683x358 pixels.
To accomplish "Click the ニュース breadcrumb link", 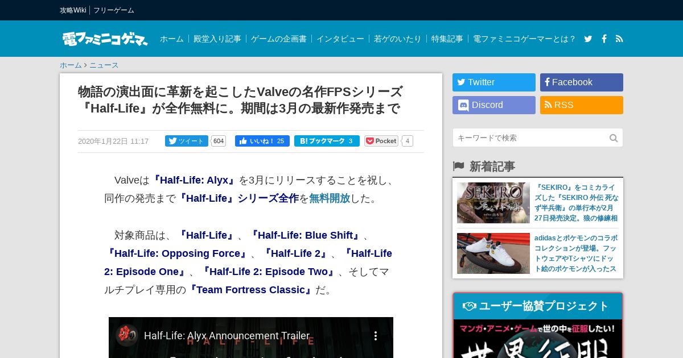I will 104,65.
